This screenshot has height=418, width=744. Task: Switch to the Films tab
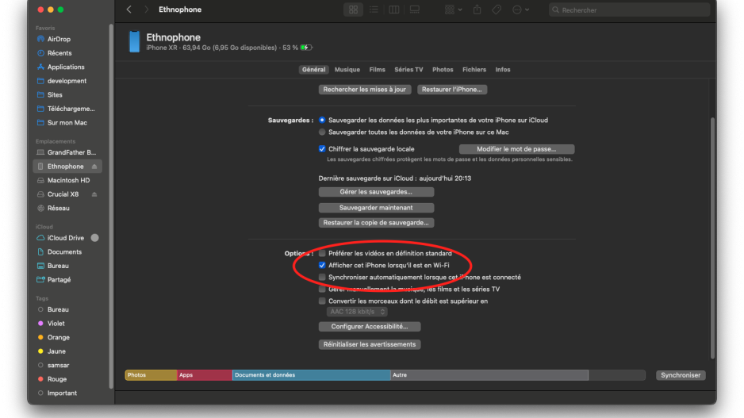pyautogui.click(x=378, y=69)
